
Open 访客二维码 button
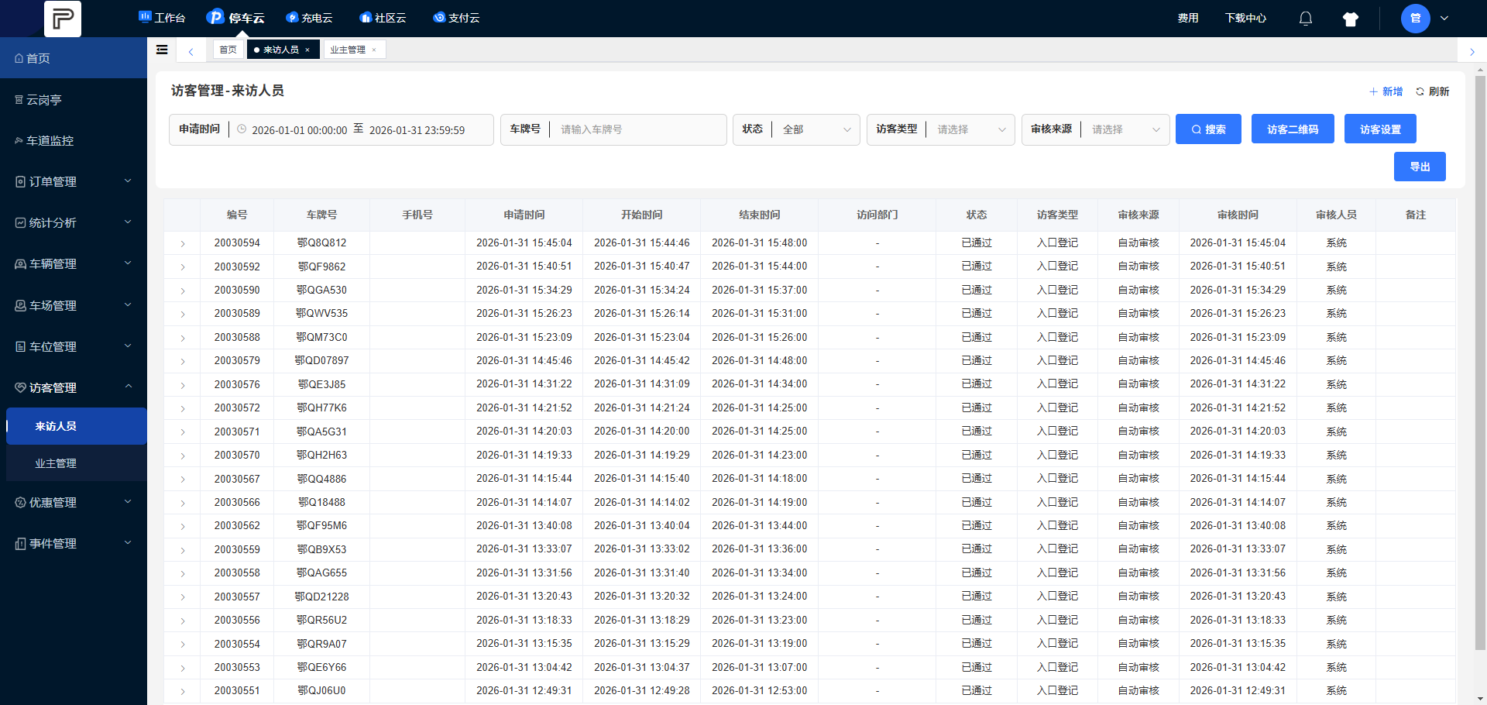(x=1293, y=129)
